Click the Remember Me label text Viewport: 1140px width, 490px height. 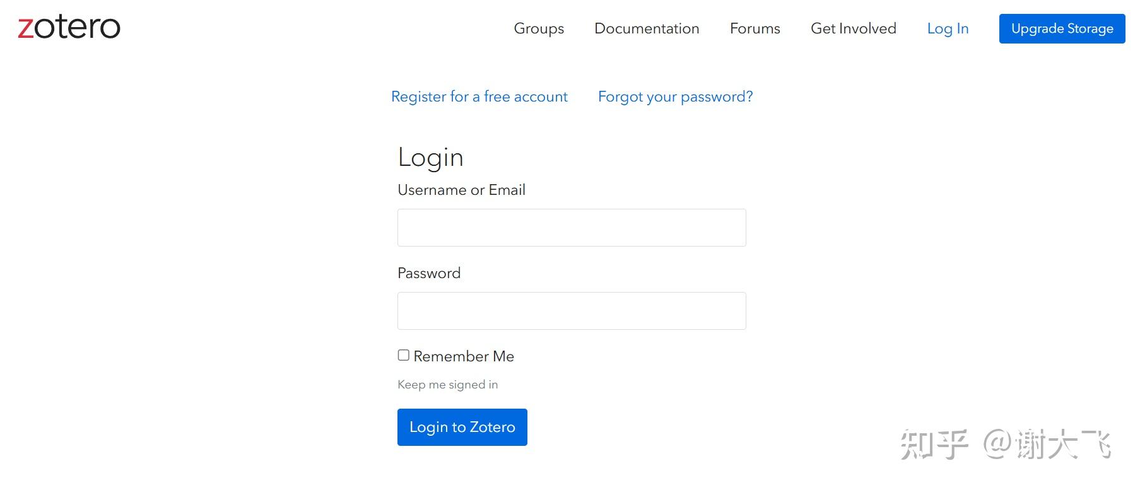[464, 356]
